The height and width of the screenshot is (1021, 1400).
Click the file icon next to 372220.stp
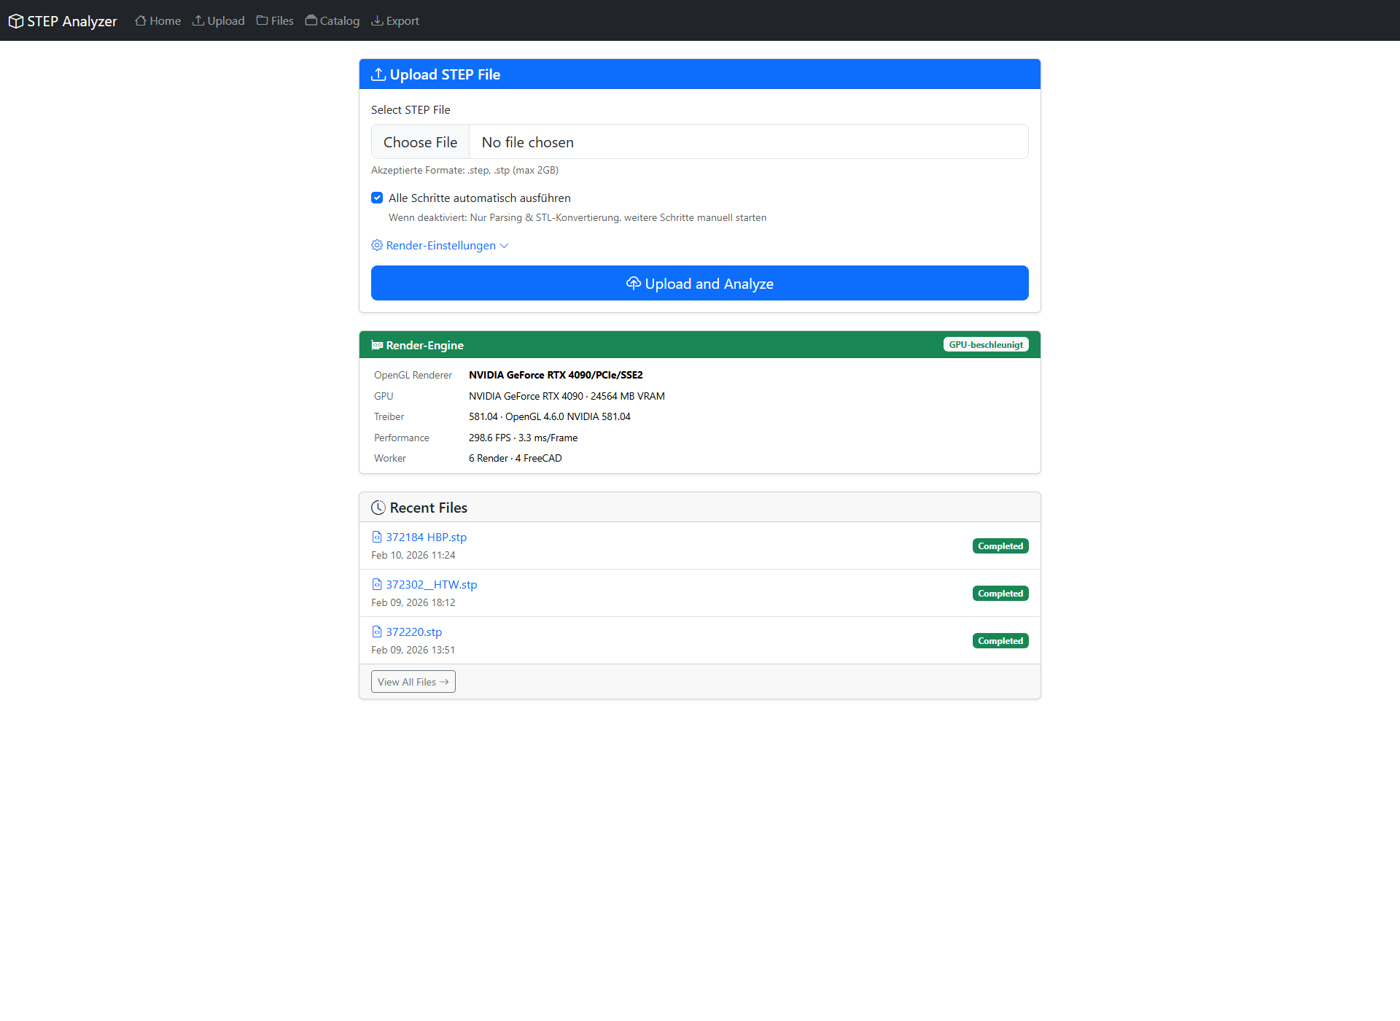click(377, 632)
